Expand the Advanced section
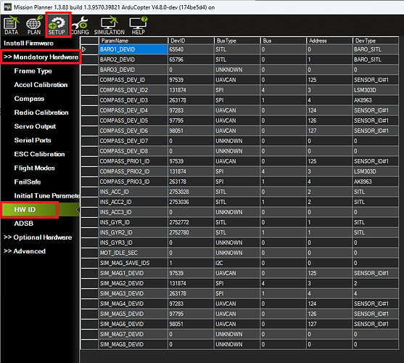Viewport: 404px width, 363px height. tap(25, 251)
